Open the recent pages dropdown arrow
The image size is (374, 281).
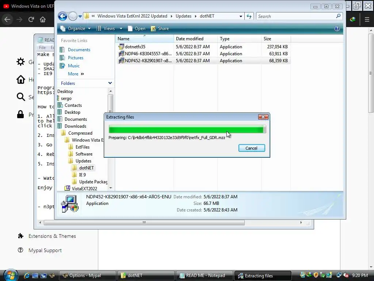(80, 16)
